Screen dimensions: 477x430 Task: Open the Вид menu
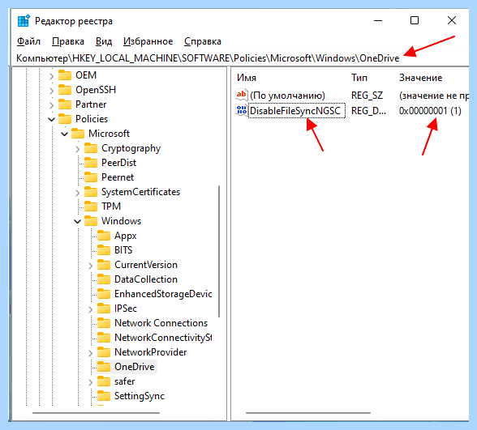[x=104, y=41]
